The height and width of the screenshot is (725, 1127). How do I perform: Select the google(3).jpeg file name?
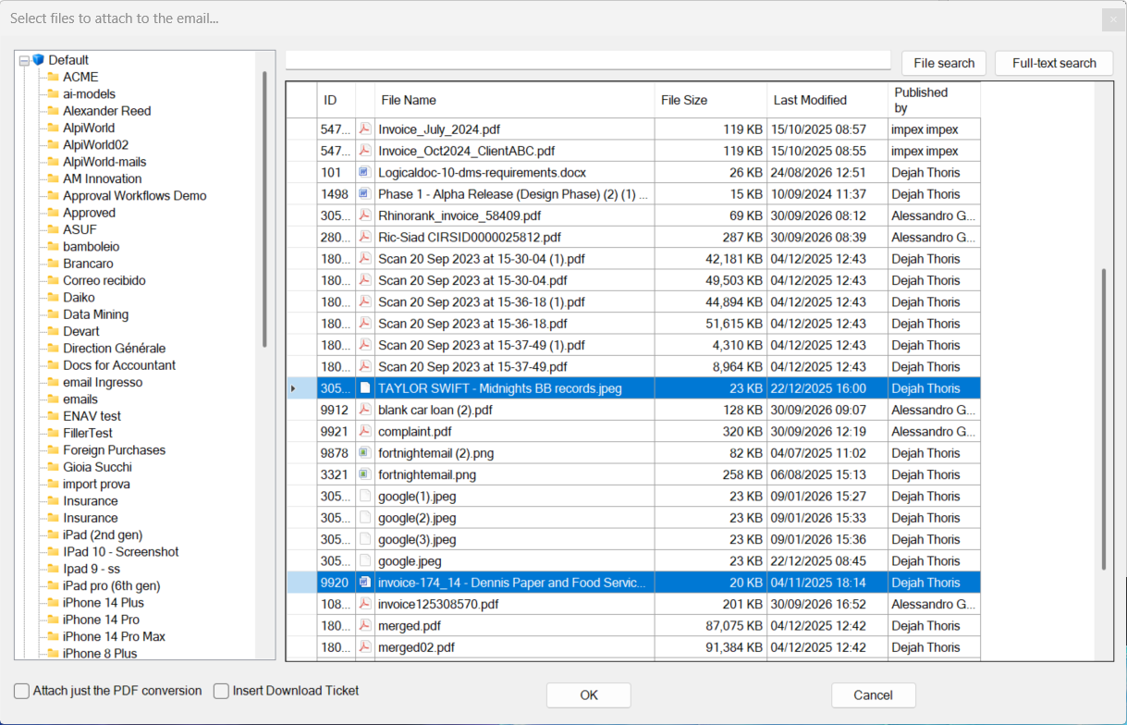[x=417, y=539]
